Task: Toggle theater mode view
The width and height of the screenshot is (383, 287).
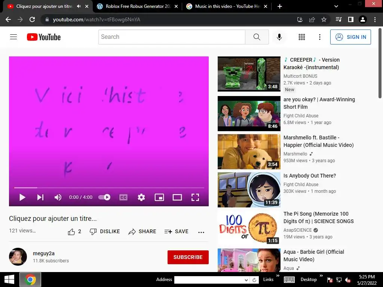Action: [177, 197]
